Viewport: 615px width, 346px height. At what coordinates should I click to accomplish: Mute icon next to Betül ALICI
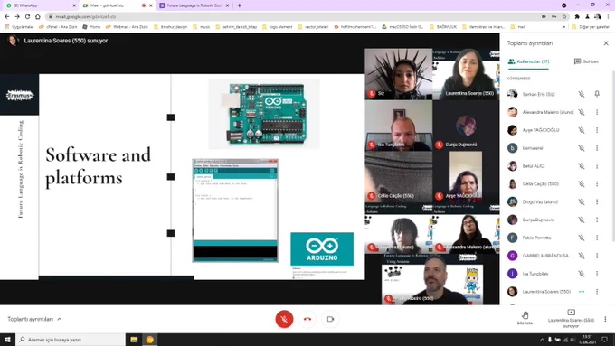click(582, 165)
